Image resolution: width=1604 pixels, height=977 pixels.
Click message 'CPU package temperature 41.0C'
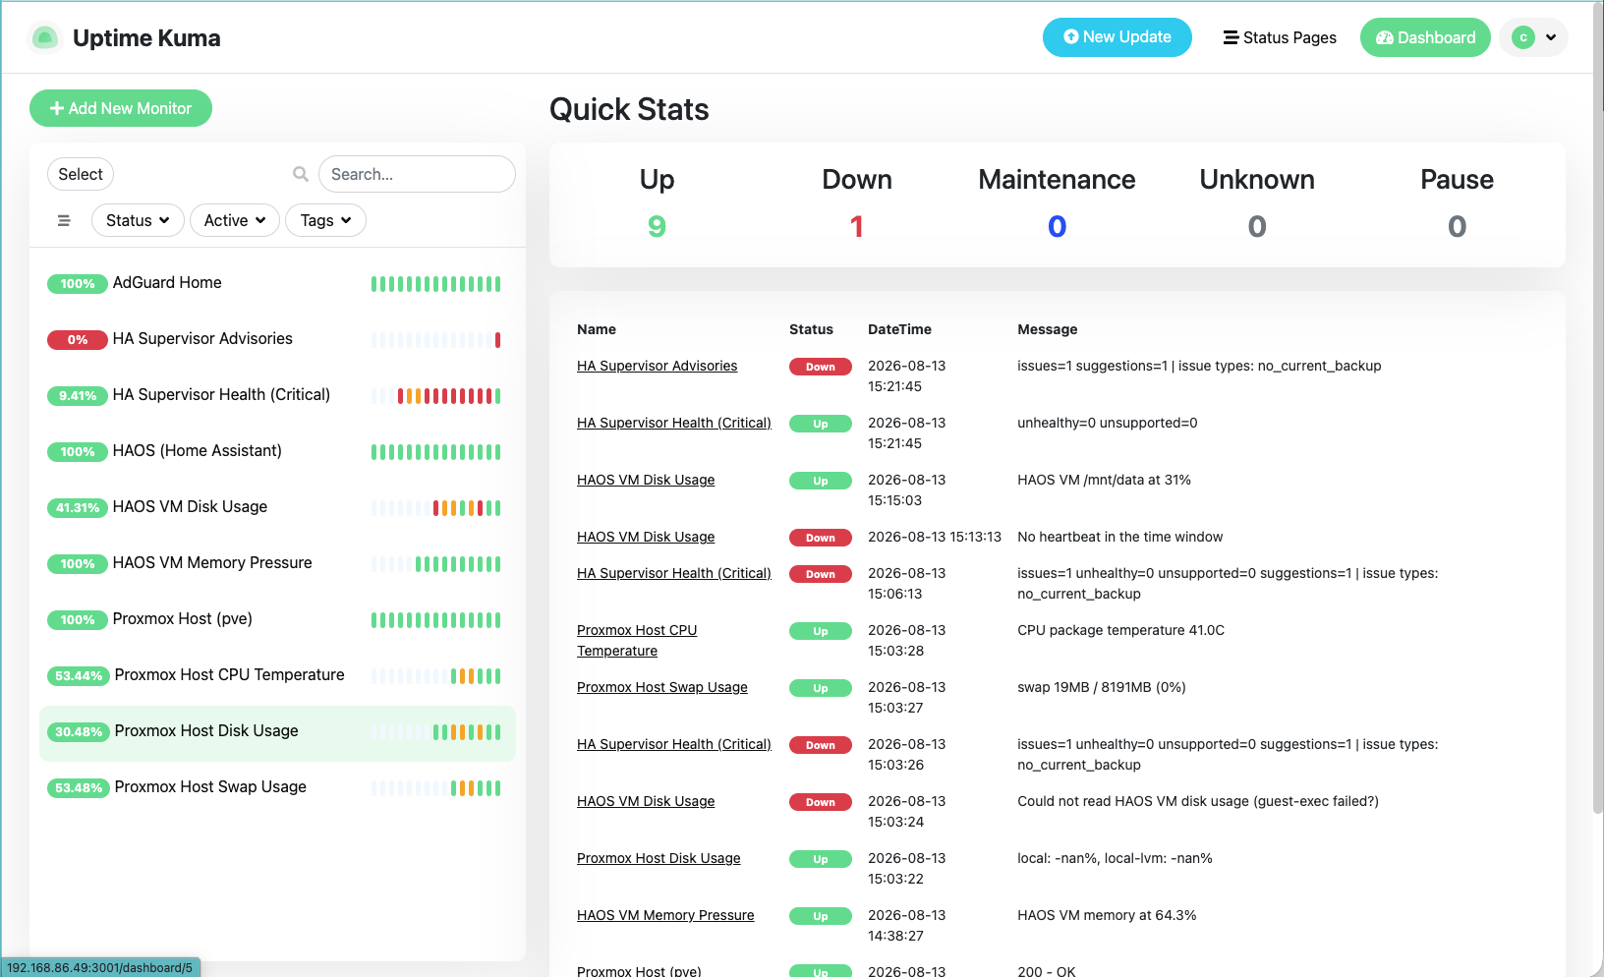1120,630
